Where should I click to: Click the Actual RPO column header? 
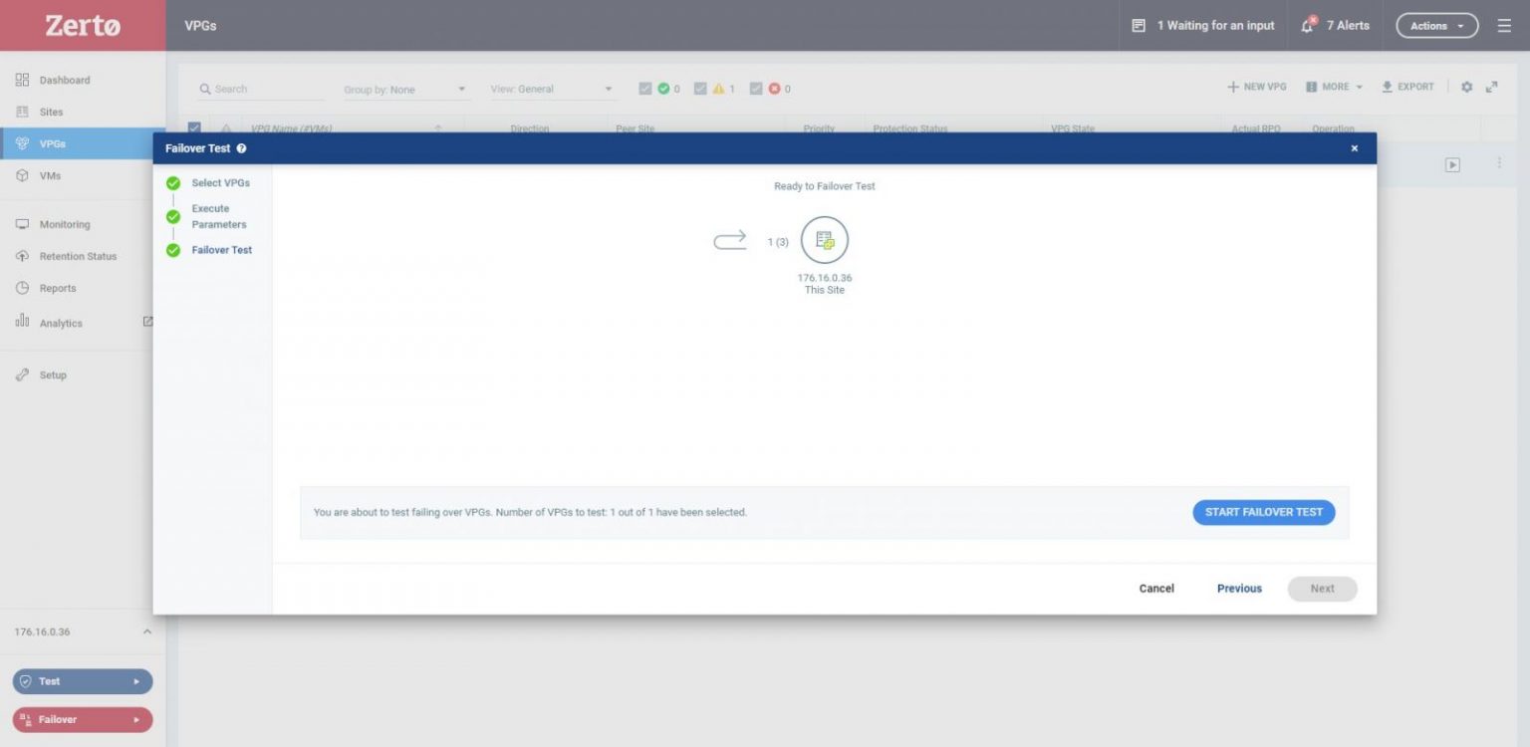pyautogui.click(x=1256, y=128)
